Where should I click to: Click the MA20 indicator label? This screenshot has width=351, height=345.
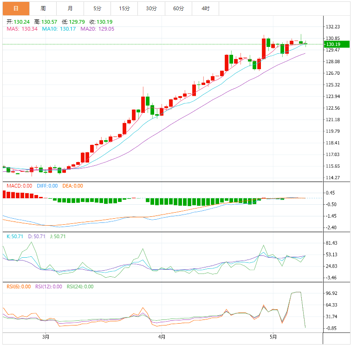[97, 29]
